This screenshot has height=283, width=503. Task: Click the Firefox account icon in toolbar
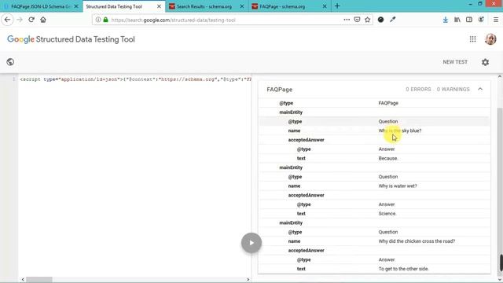tap(481, 20)
